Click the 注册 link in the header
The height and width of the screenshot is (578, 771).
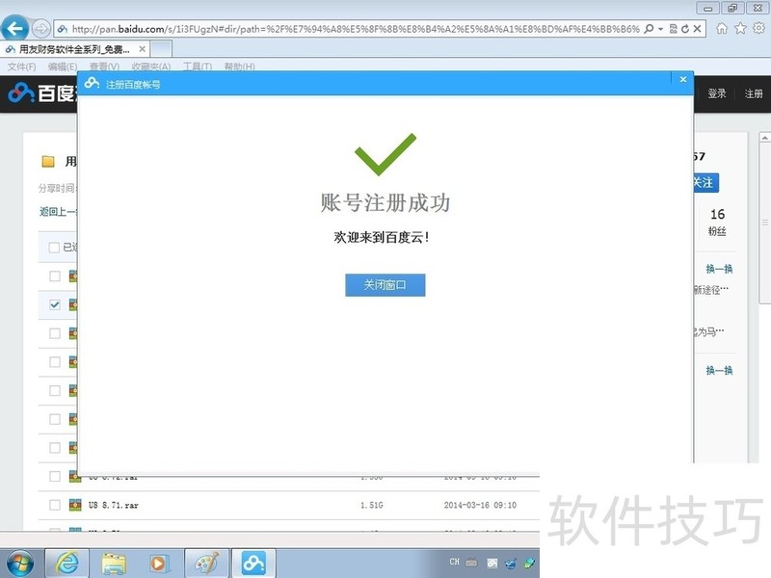[754, 93]
